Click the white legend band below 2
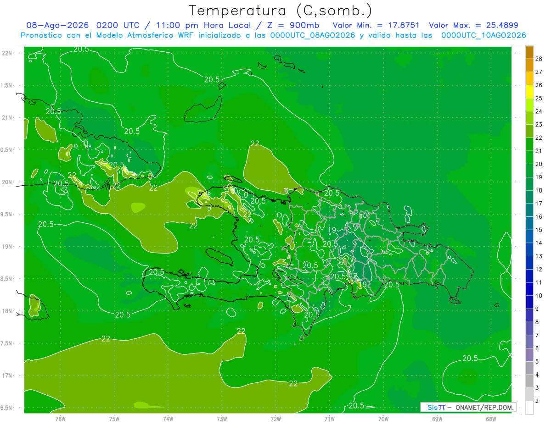The height and width of the screenshot is (425, 551). [529, 408]
